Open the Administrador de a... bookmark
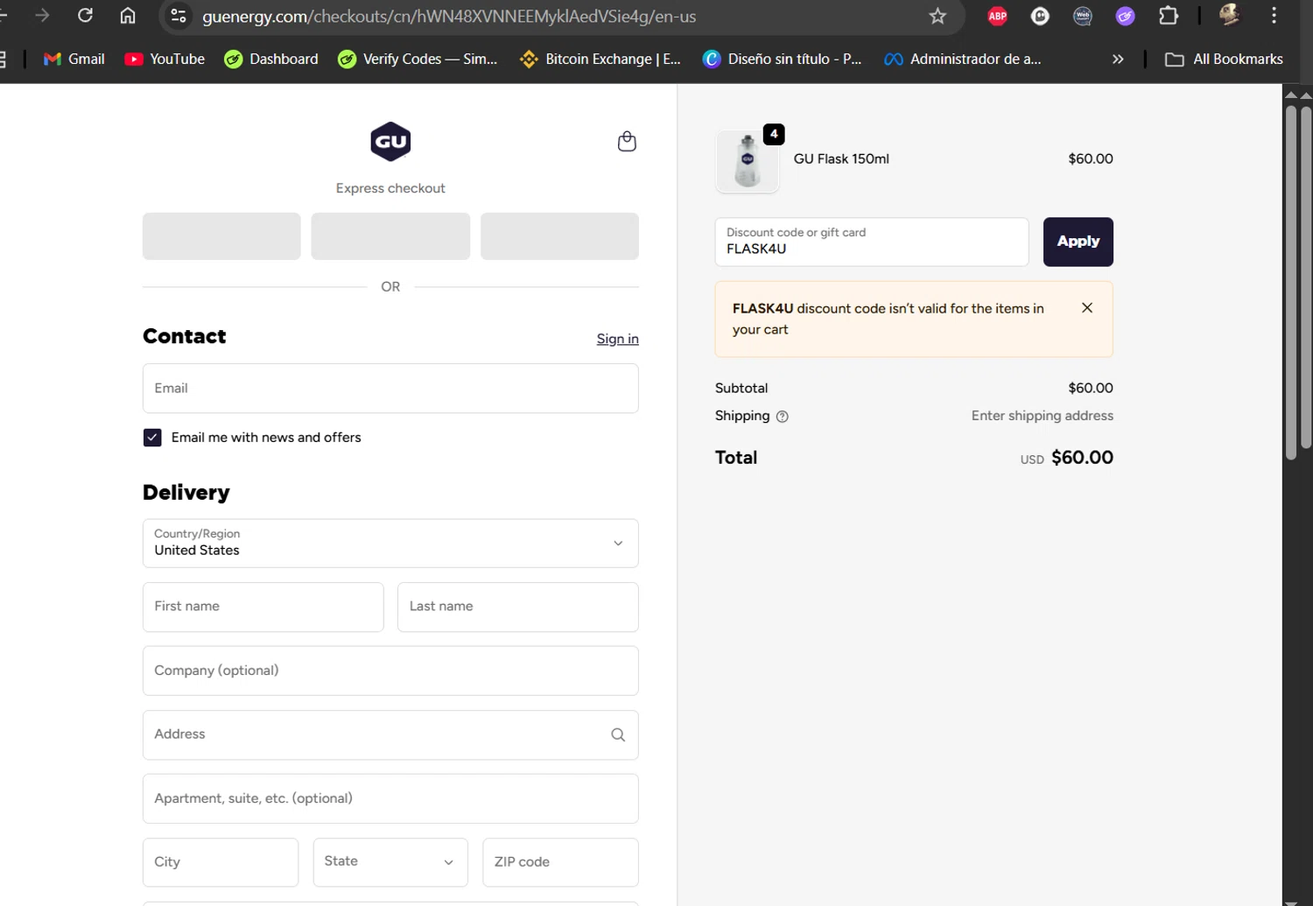Image resolution: width=1313 pixels, height=906 pixels. coord(963,59)
